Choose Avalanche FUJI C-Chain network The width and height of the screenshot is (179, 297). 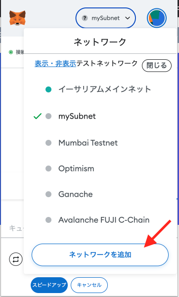click(100, 220)
